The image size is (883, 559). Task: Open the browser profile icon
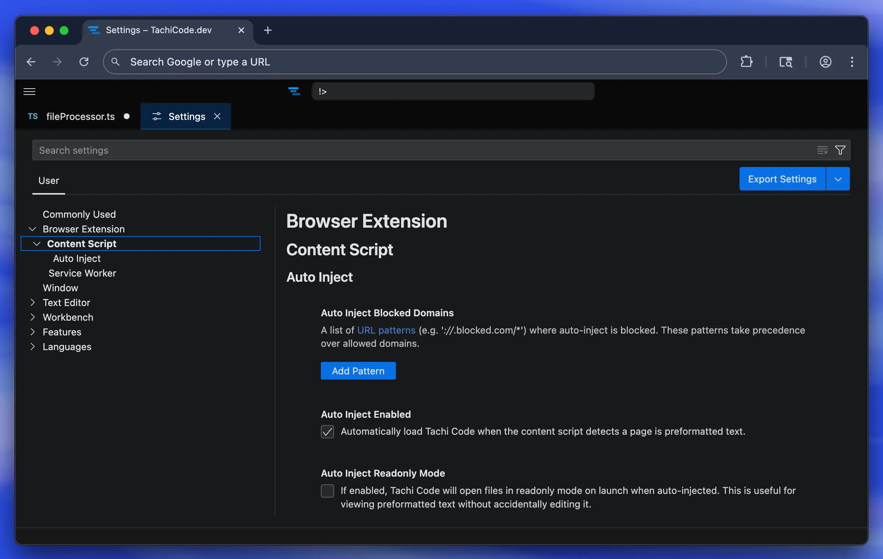click(x=825, y=62)
